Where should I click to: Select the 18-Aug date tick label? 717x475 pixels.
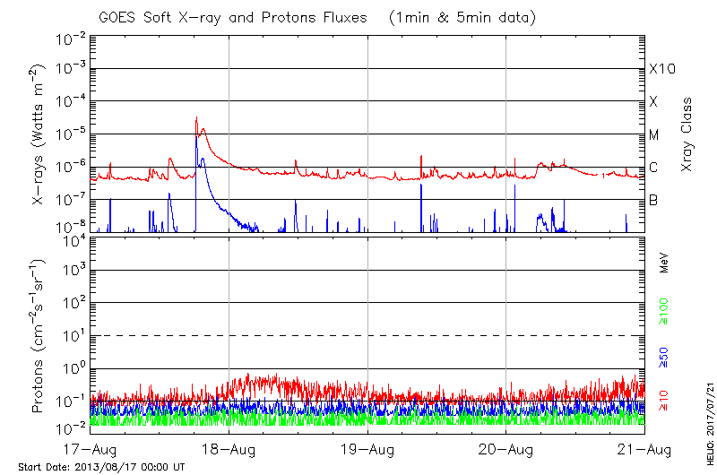click(229, 448)
